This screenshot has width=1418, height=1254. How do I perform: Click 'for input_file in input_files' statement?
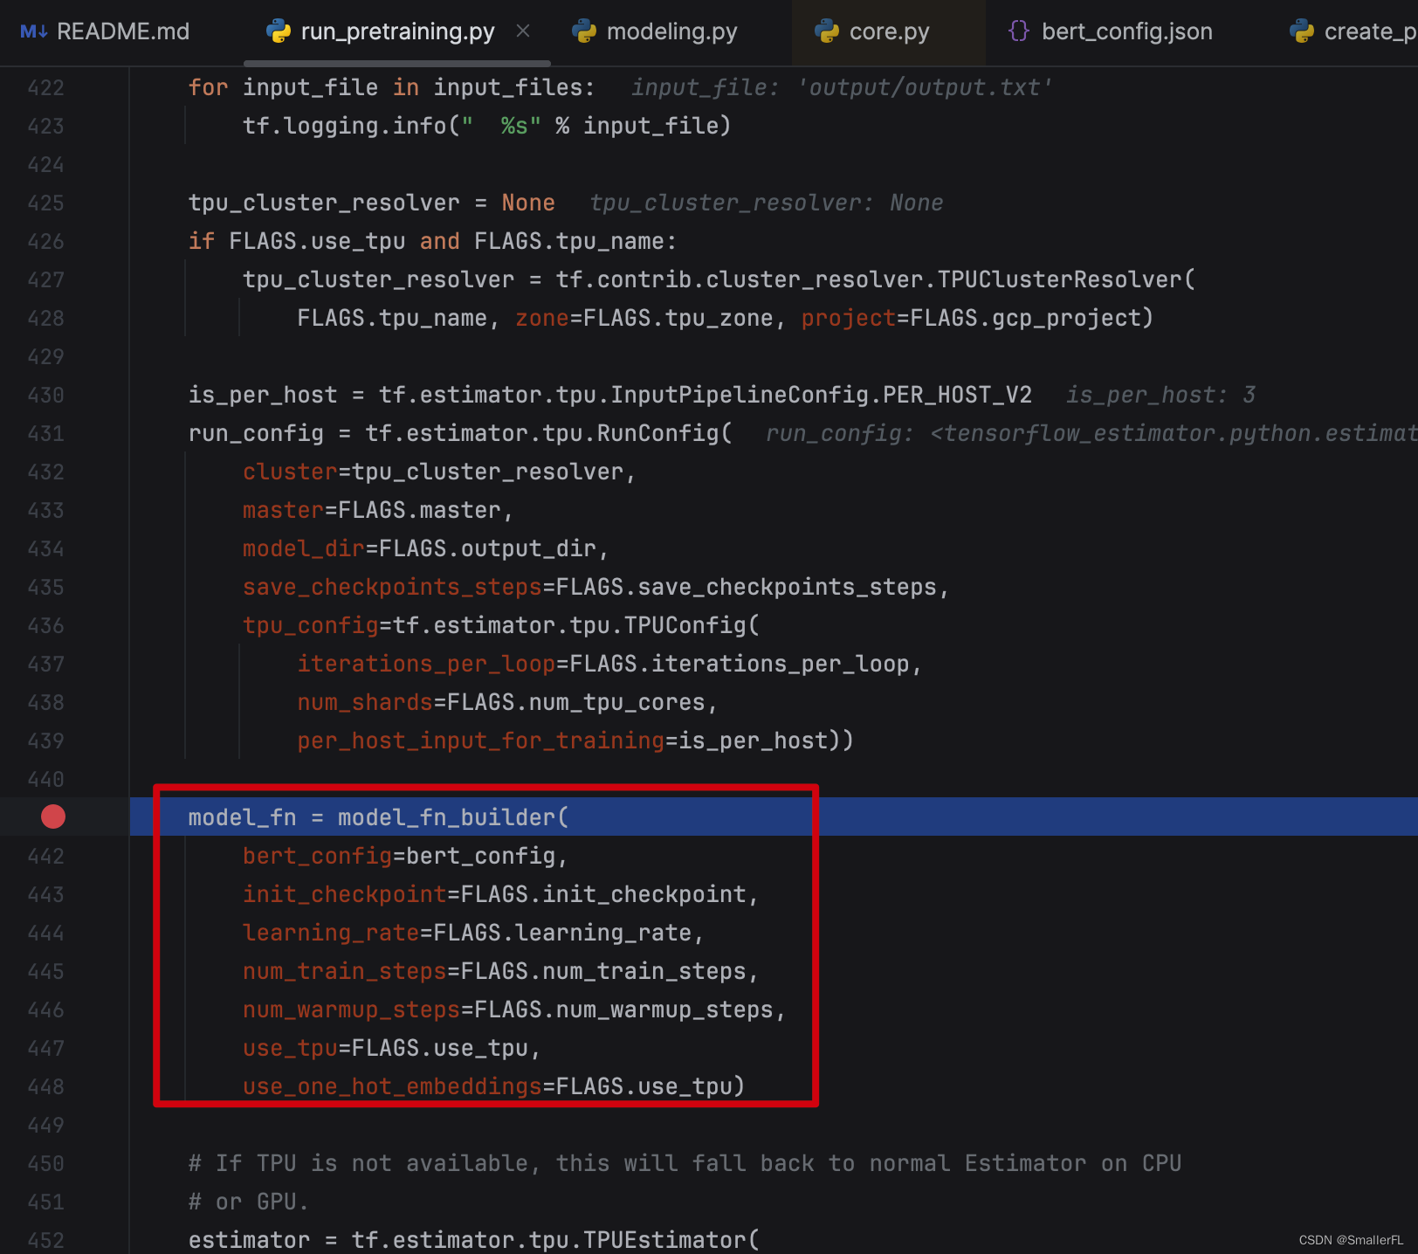click(x=391, y=88)
